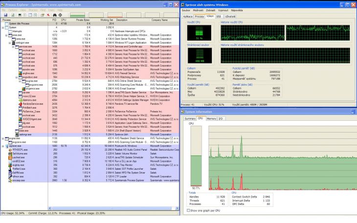Click the orange I/O mini graph in toolbar
The image size is (357, 223).
pos(115,15)
